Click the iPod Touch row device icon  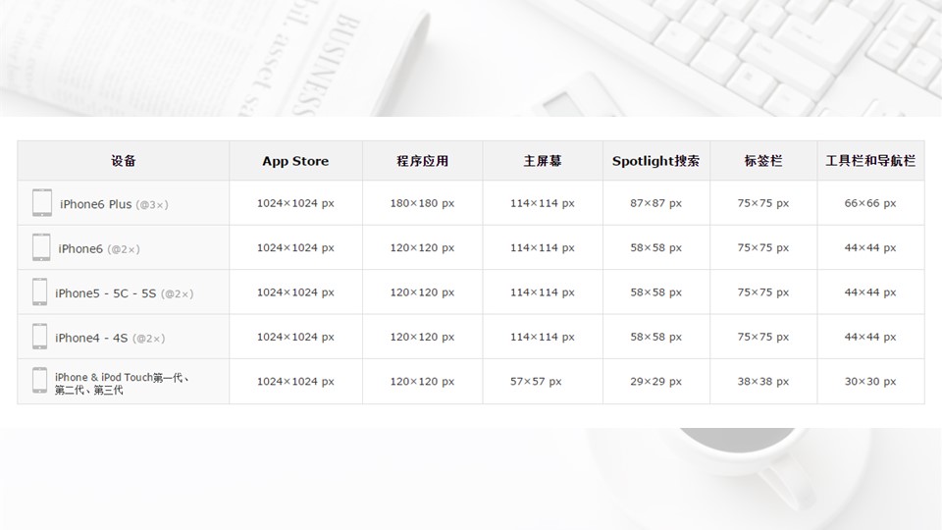point(39,381)
